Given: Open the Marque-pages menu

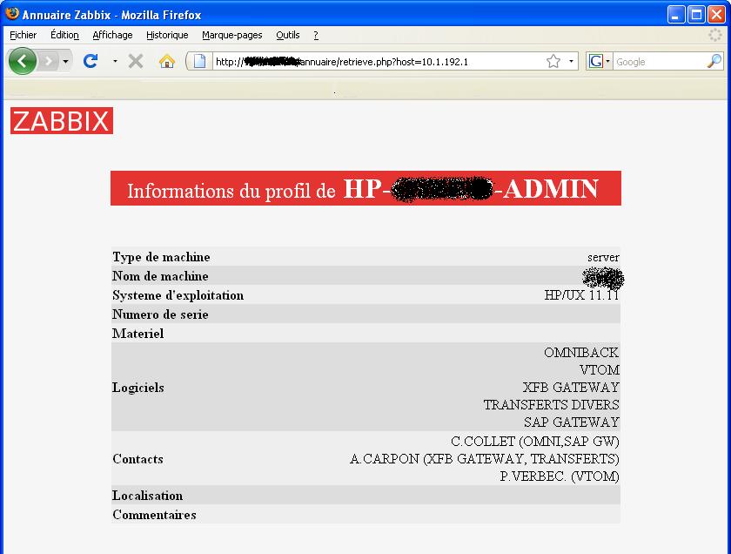Looking at the screenshot, I should tap(232, 35).
